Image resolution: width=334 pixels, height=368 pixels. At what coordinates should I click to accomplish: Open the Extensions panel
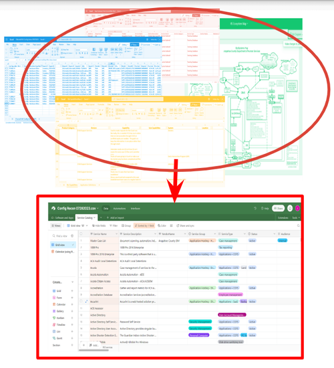[283, 218]
